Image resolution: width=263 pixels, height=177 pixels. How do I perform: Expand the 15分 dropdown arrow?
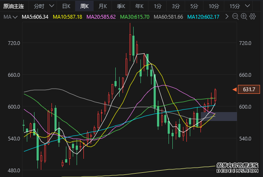[247, 6]
